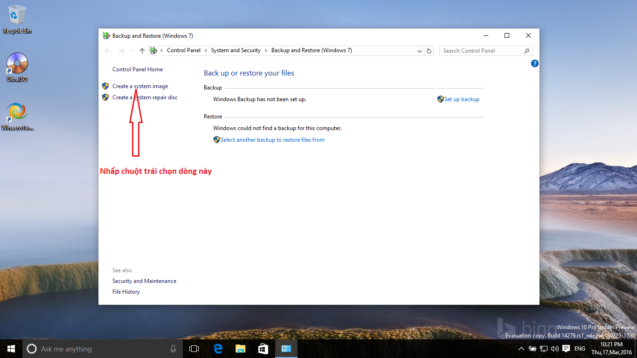Refresh the Control Panel page
Image resolution: width=637 pixels, height=358 pixels.
coord(429,51)
